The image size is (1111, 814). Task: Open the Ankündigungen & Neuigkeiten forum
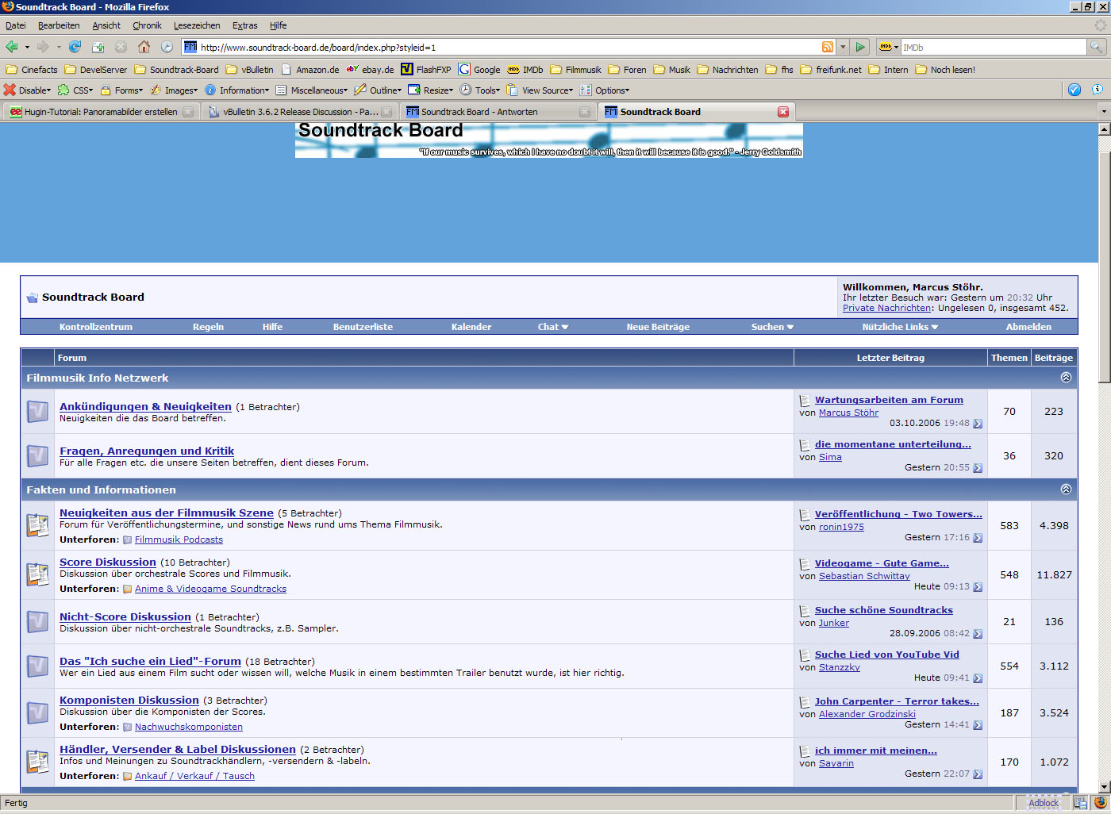coord(145,407)
